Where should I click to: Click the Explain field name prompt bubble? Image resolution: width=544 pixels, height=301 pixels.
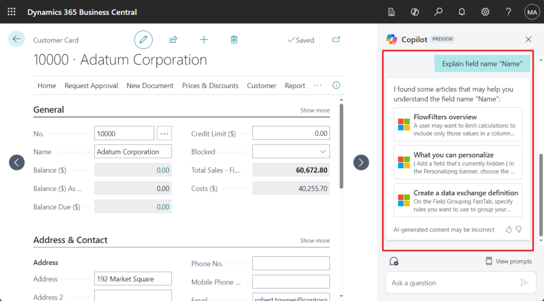(x=482, y=64)
